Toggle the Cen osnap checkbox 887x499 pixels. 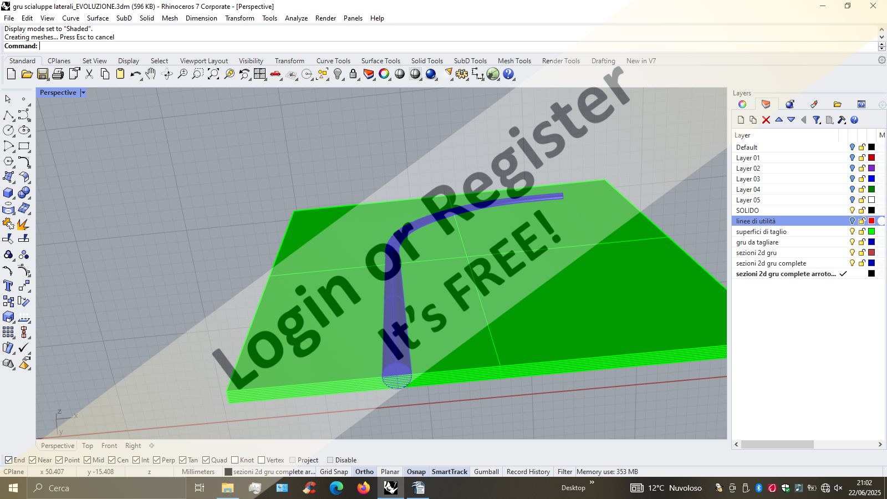(x=112, y=460)
